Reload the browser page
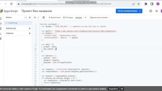The image size is (162, 91). point(11,4)
